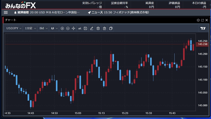Screen dimensions: 211x119
Task: Open the hamburger main menu
Action: tap(6, 12)
